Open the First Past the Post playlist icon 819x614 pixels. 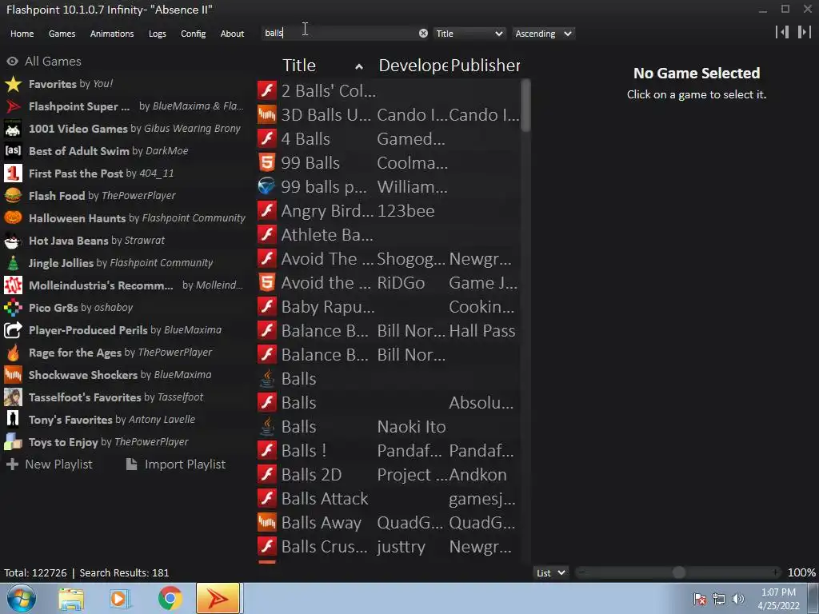[x=13, y=173]
